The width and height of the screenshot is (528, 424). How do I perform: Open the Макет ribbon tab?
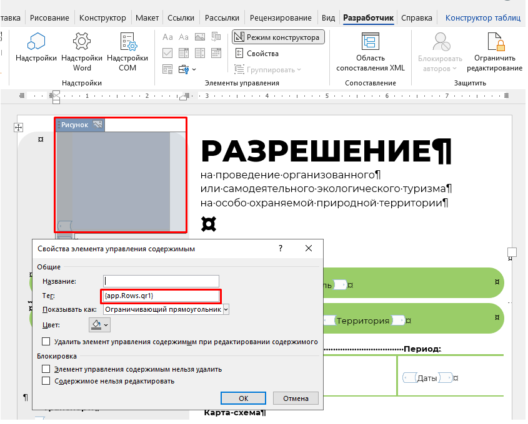point(148,18)
